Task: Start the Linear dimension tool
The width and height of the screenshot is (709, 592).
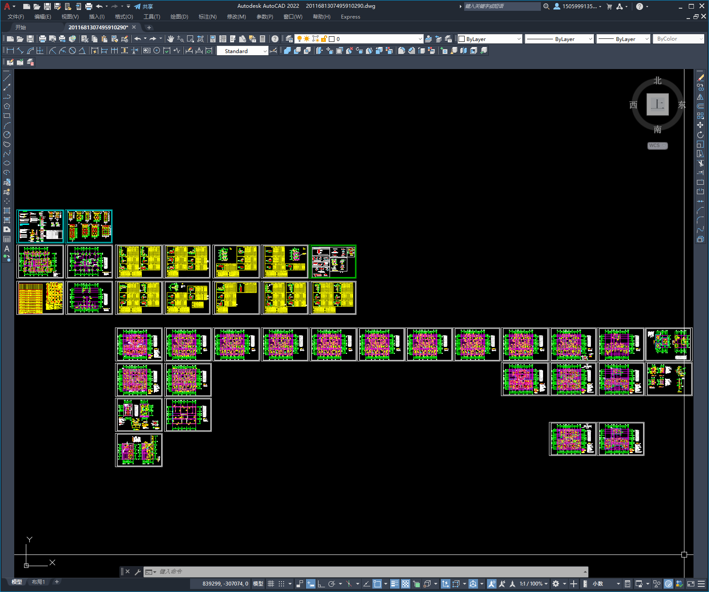Action: [x=10, y=50]
